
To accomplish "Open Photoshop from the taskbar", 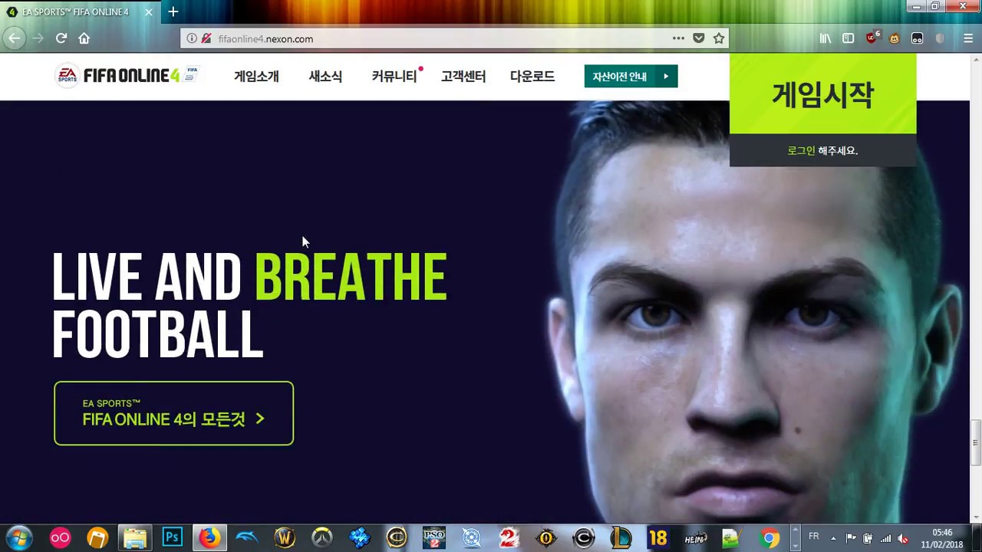I will 172,538.
